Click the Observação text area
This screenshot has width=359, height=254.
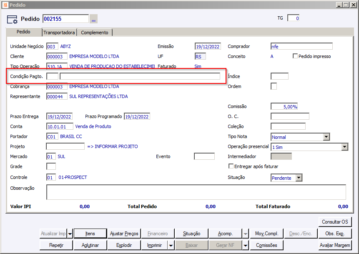click(x=196, y=192)
